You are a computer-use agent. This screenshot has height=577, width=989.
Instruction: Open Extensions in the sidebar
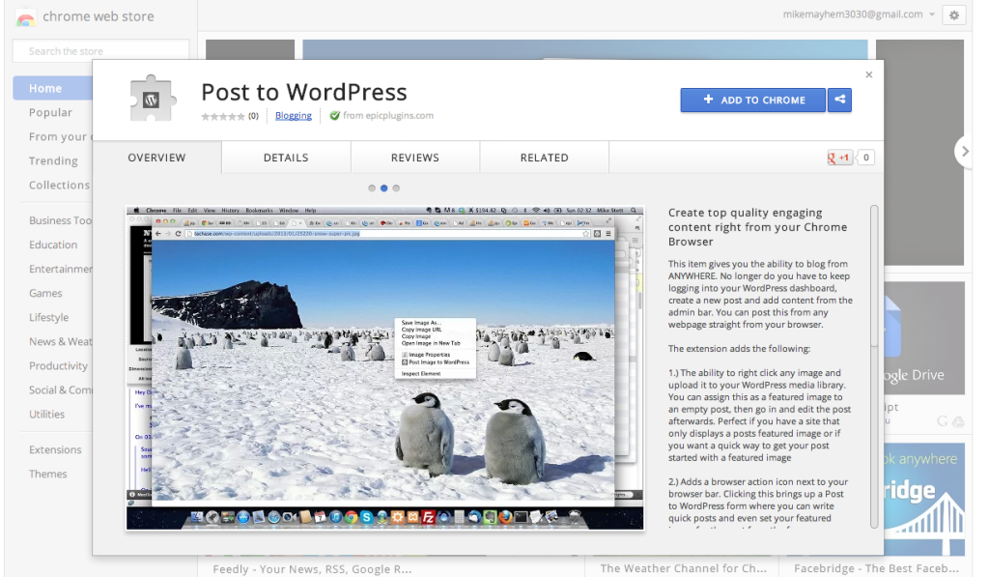[55, 449]
